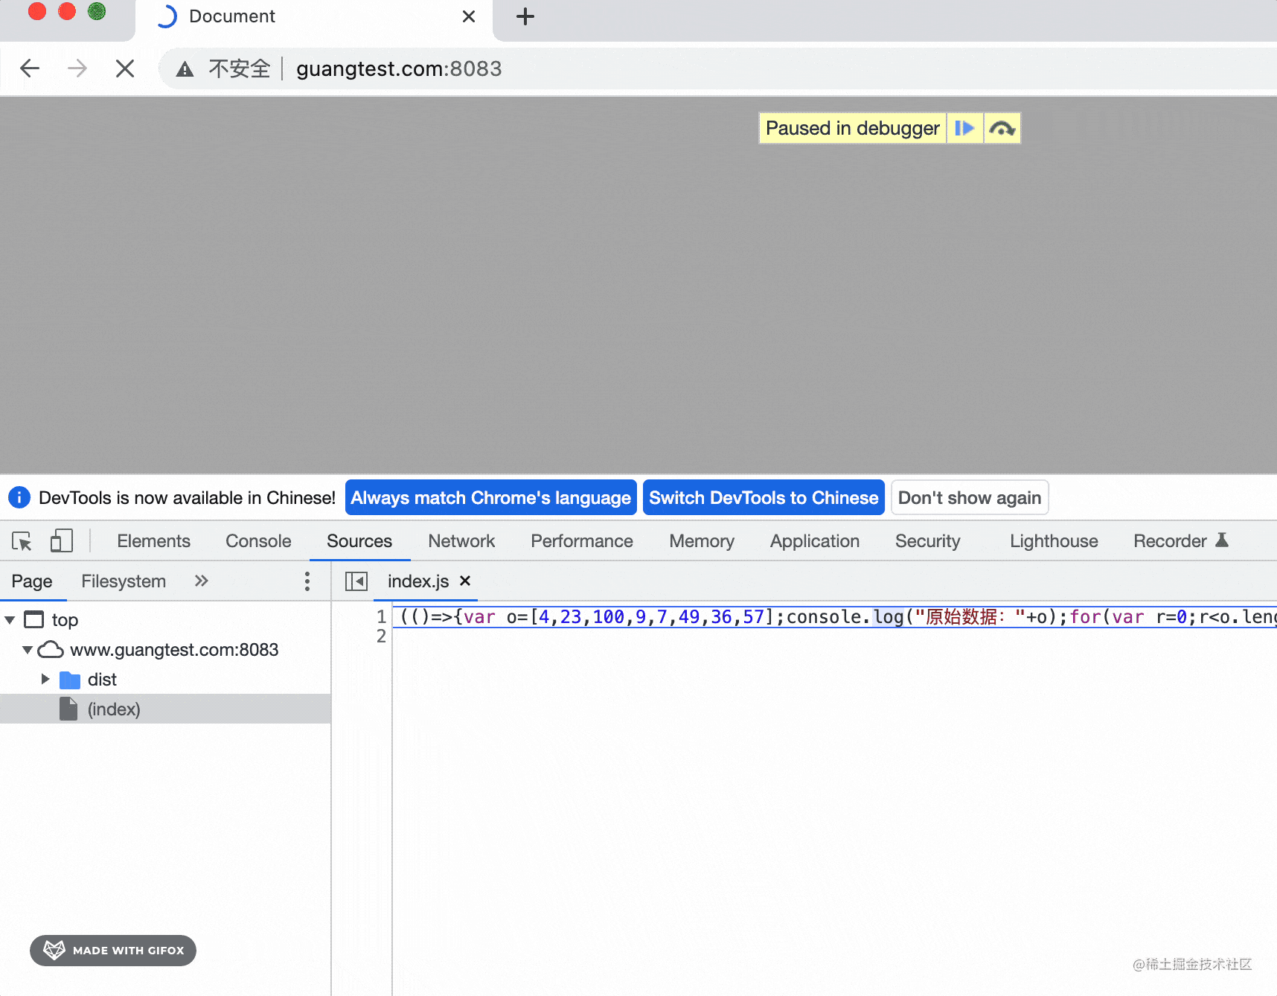The height and width of the screenshot is (996, 1277).
Task: Expand the dist folder
Action: tap(45, 679)
